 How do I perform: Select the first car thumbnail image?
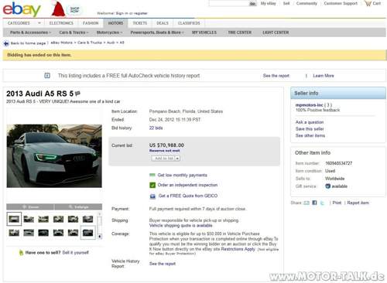tap(14, 219)
